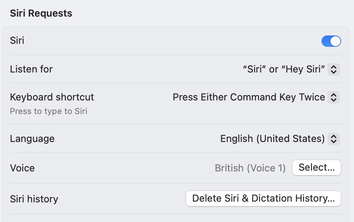Click the Siri history label
Image resolution: width=354 pixels, height=222 pixels.
(34, 199)
